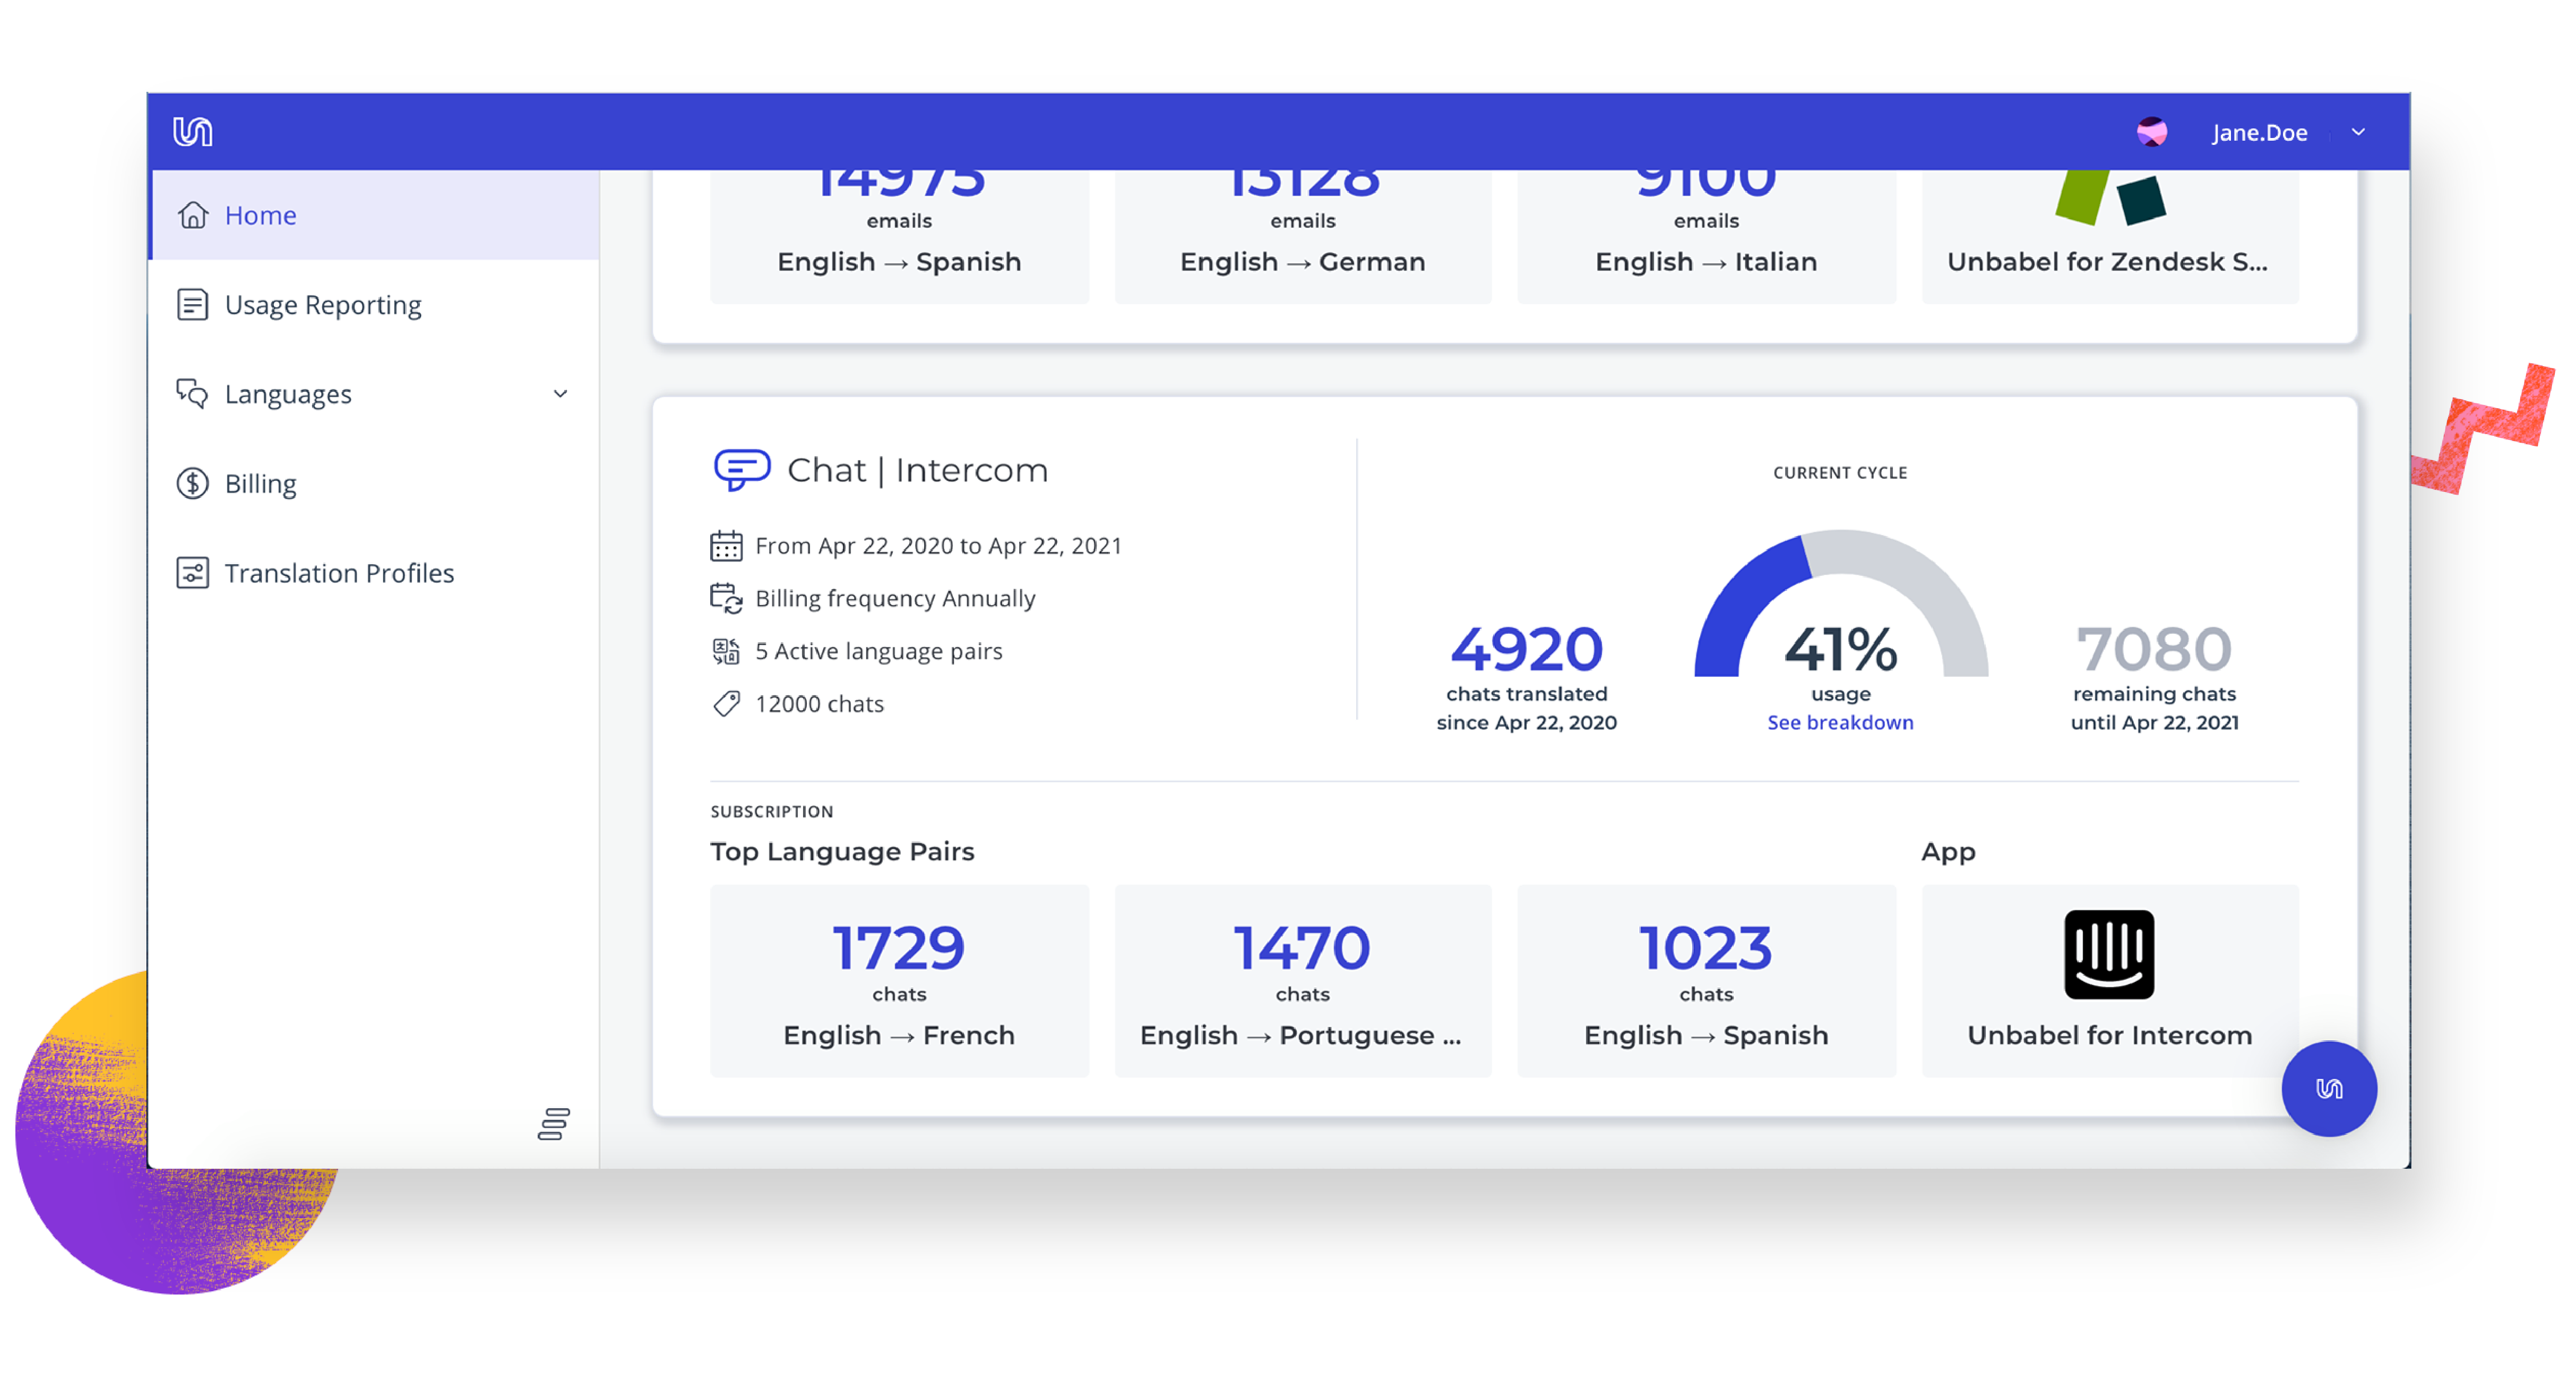The width and height of the screenshot is (2576, 1389).
Task: Open the Jane.Doe account dropdown arrow
Action: pos(2358,132)
